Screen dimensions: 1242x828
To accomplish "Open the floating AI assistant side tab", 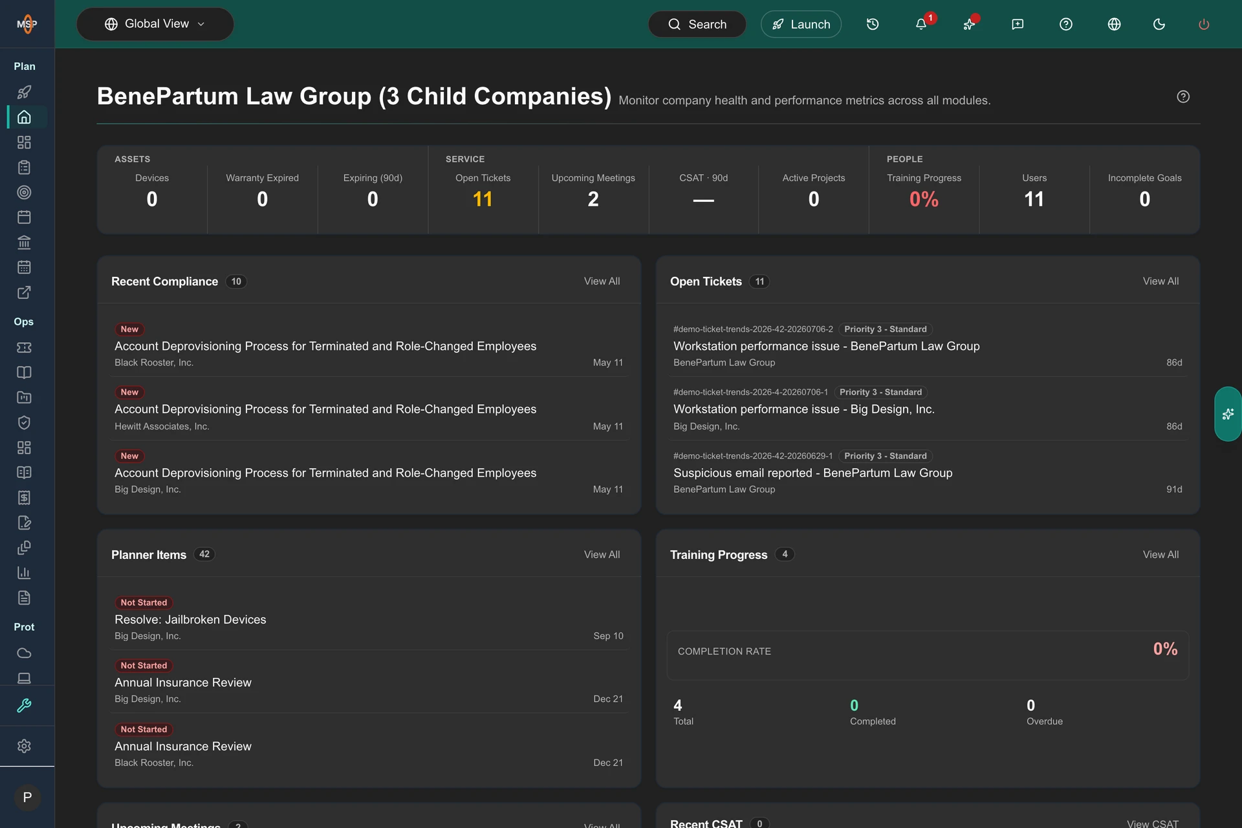I will [1228, 414].
